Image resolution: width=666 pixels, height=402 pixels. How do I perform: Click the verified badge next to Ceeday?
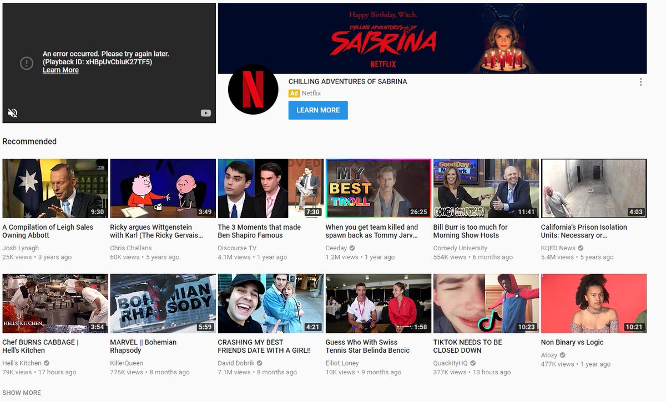(352, 248)
